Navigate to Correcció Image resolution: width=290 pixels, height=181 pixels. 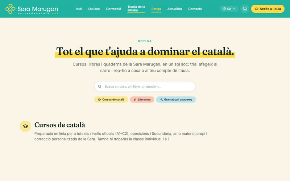coord(113,9)
